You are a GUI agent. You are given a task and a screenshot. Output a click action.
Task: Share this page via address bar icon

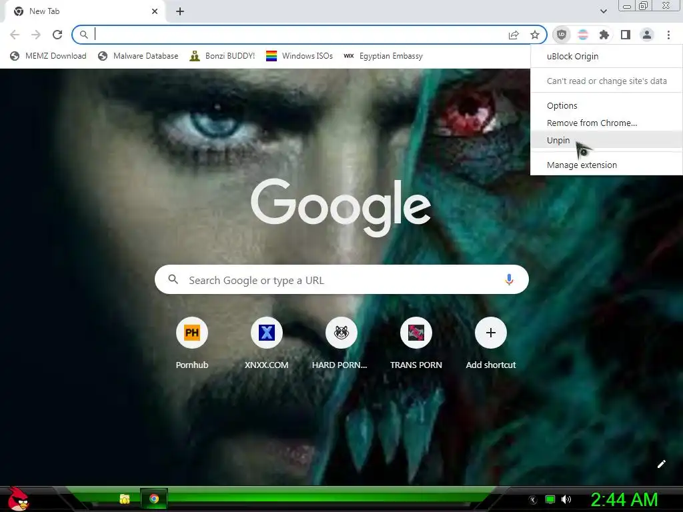[x=514, y=35]
